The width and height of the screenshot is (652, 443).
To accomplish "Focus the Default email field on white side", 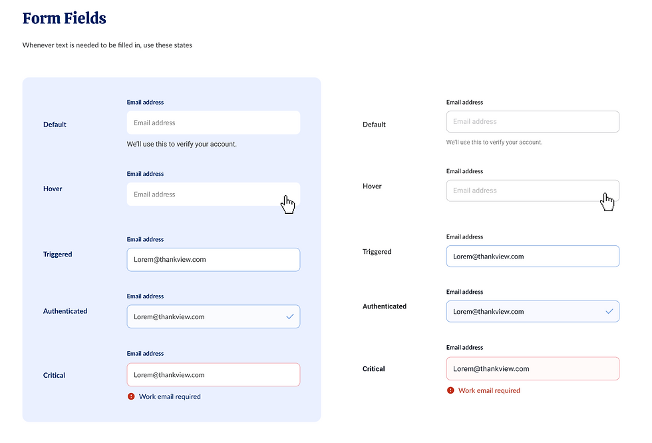I will click(533, 121).
